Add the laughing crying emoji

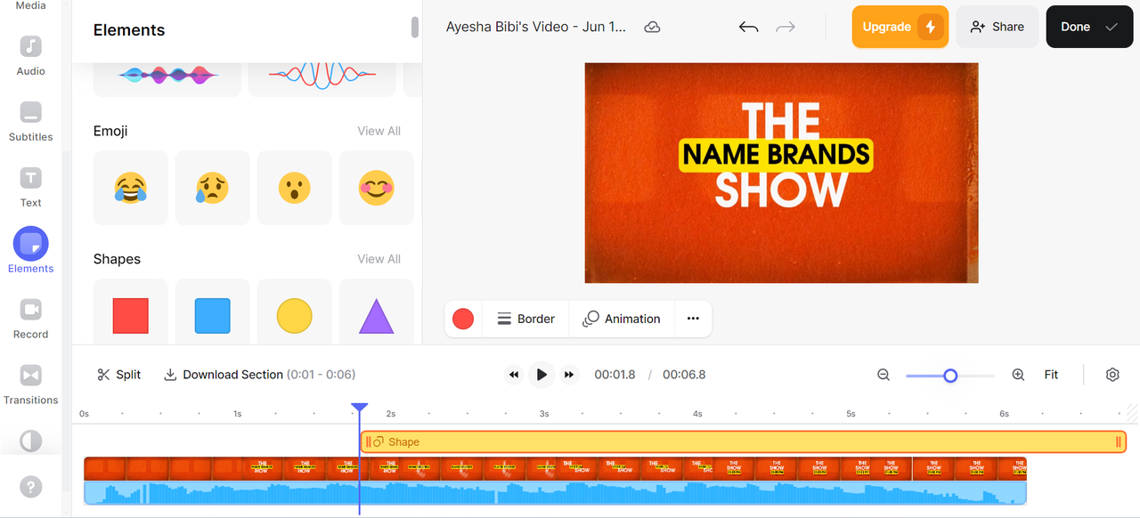coord(130,188)
